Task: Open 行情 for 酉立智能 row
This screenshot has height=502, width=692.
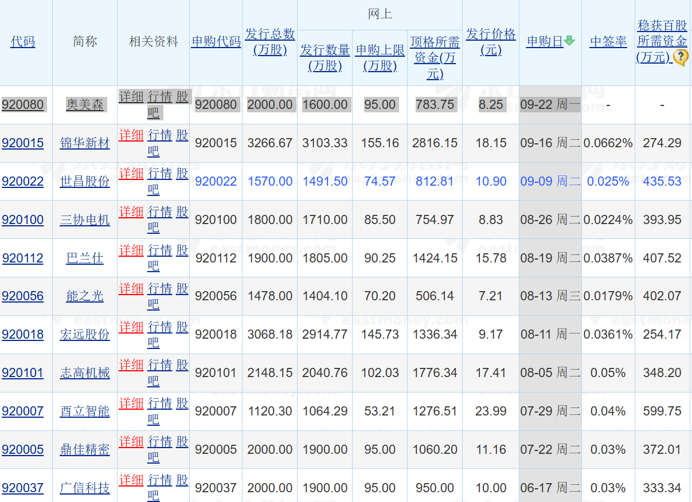Action: 160,403
